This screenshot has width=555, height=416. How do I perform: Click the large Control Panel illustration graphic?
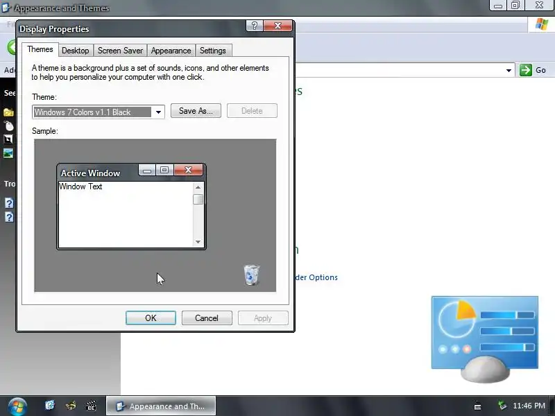click(x=485, y=339)
